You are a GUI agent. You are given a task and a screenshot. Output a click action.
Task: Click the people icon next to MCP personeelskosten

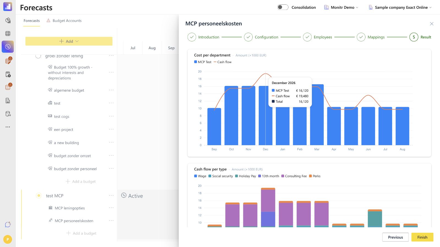[x=51, y=220]
